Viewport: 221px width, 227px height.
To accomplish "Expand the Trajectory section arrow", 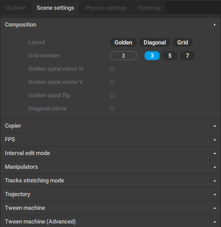I will [x=215, y=194].
